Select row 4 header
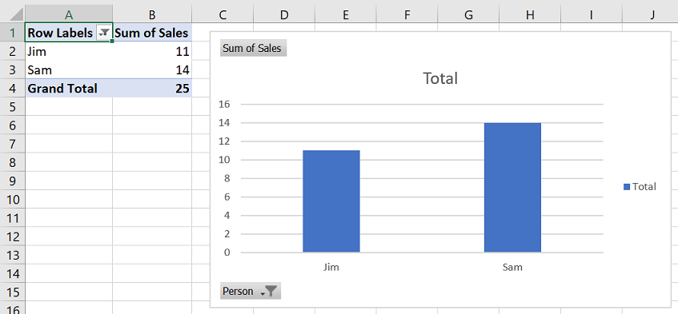The width and height of the screenshot is (678, 314). 13,89
